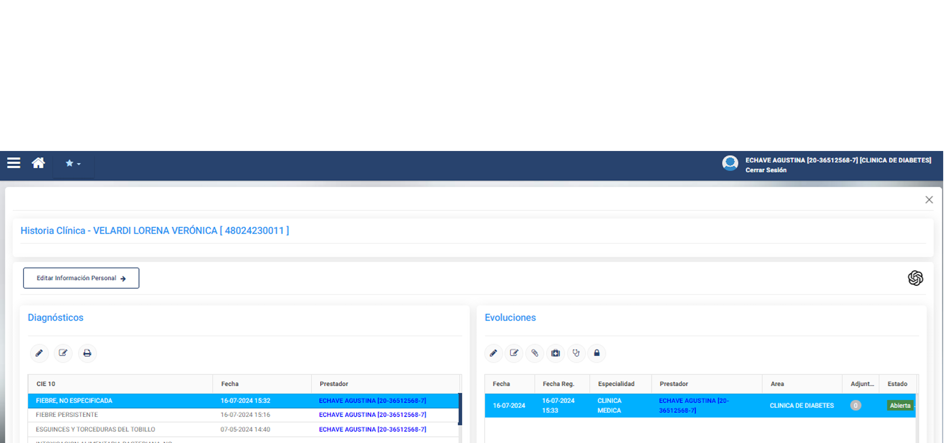Click Cerrar Sesión to log out
Screen dimensions: 947x443
[765, 170]
